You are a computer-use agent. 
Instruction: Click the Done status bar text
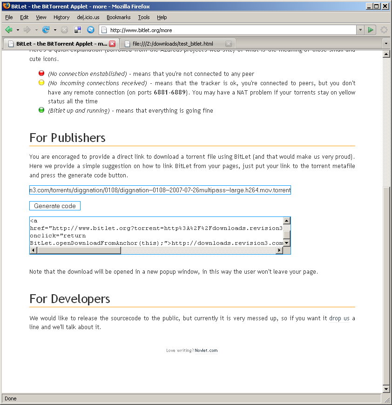(x=11, y=398)
